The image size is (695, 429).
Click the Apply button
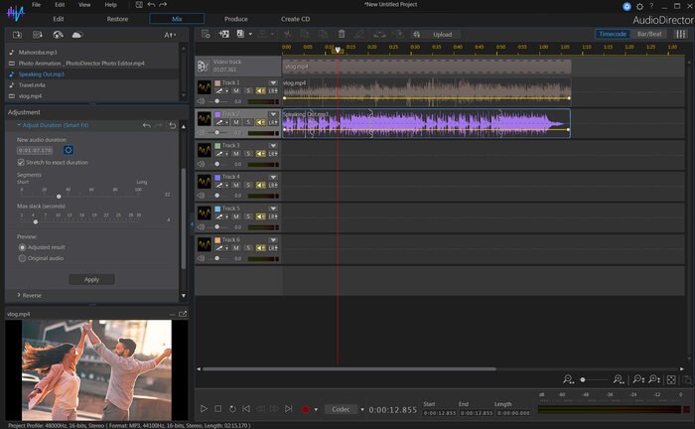(91, 279)
